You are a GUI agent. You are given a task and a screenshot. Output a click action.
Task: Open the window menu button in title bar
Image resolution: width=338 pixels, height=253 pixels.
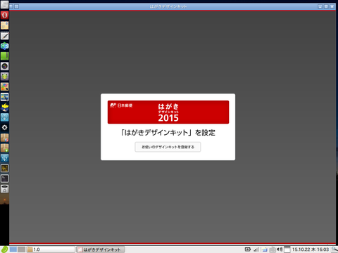coord(11,6)
